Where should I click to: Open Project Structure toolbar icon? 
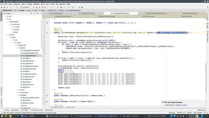(82, 7)
